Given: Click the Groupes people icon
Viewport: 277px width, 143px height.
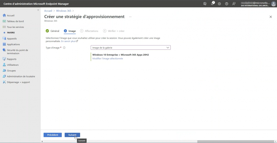Looking at the screenshot, I should (x=4, y=71).
